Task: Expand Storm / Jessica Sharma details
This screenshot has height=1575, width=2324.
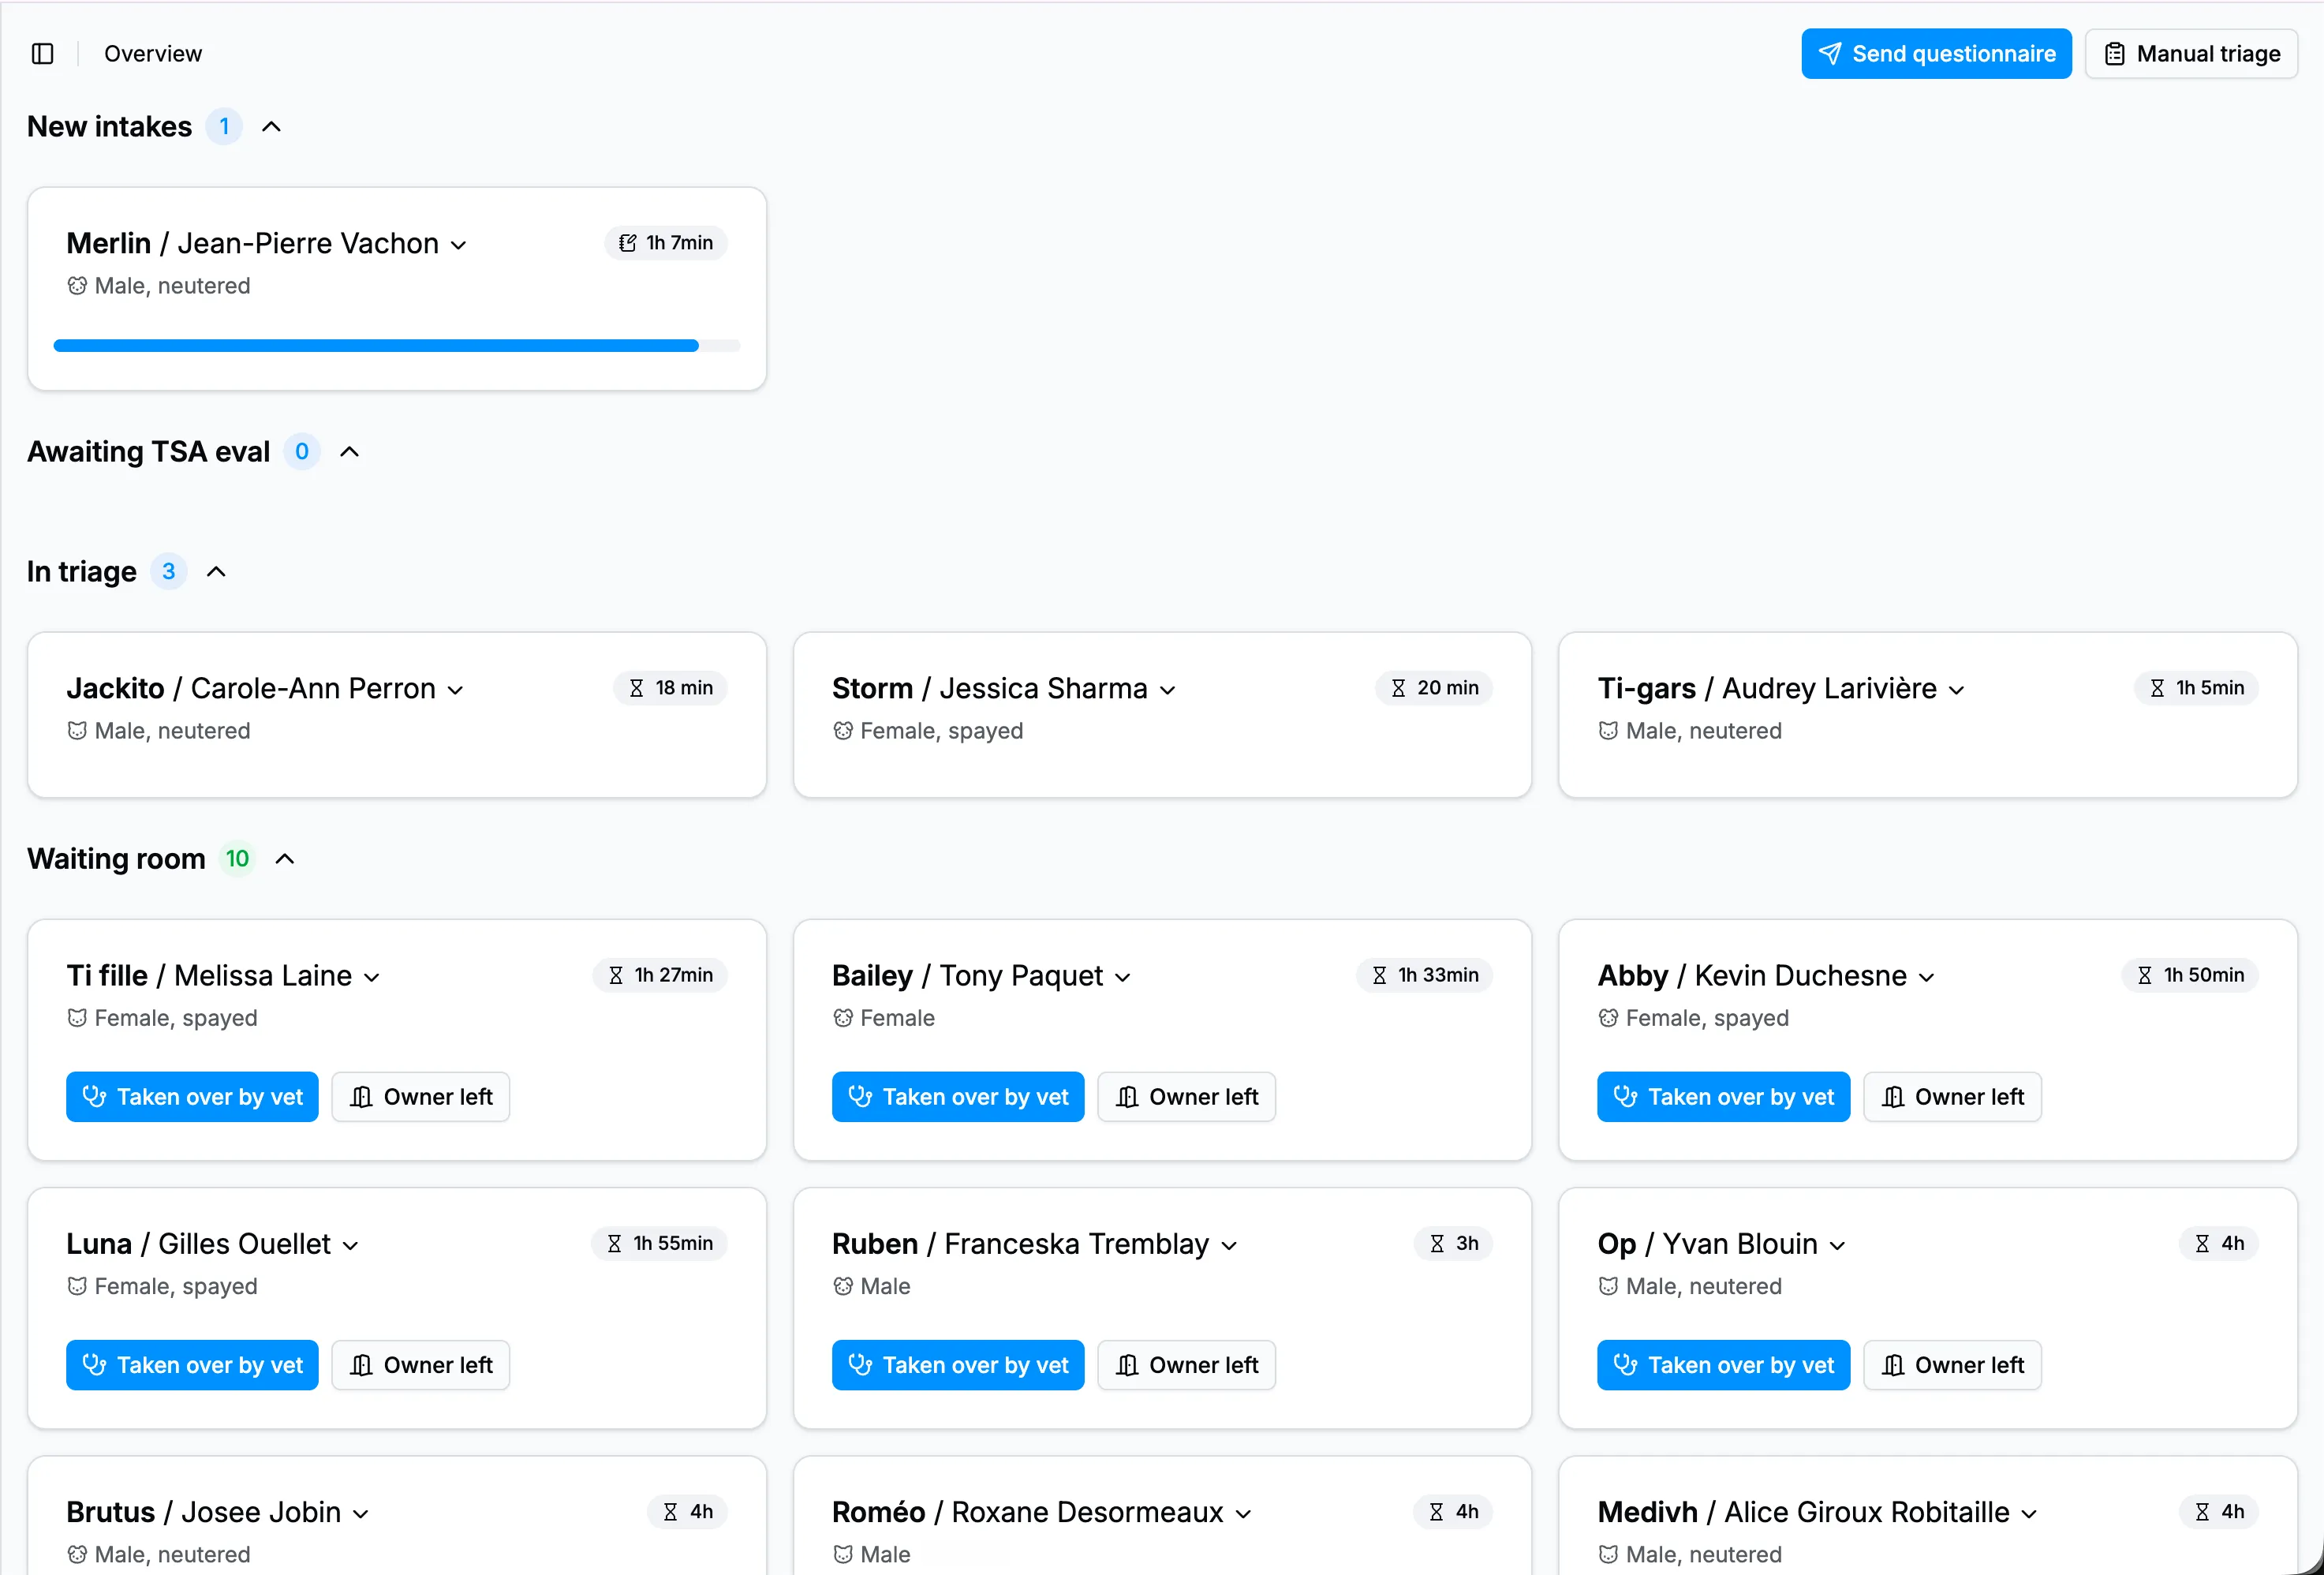Action: 1168,690
